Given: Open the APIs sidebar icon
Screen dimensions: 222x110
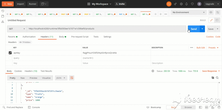Looking at the screenshot, I should (x=3, y=22).
